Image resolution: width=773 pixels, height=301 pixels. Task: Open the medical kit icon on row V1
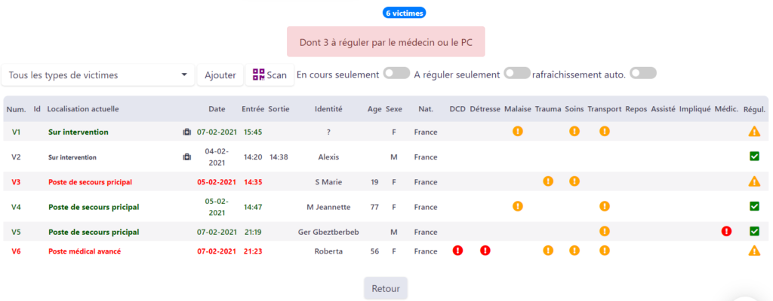[x=187, y=132]
